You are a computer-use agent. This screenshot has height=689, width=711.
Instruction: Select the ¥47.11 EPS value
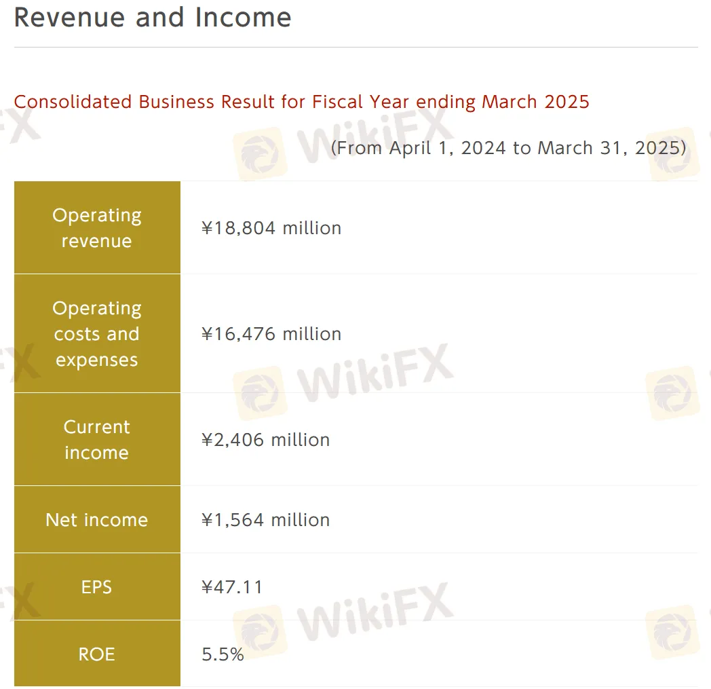click(232, 587)
